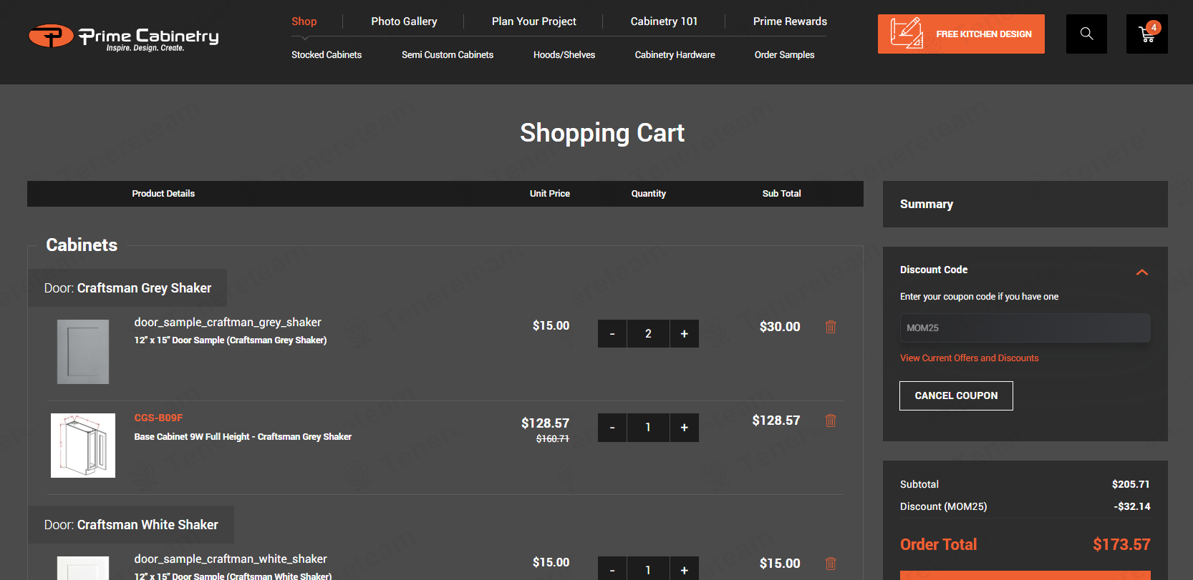The image size is (1193, 580).
Task: Delete the grey shaker door sample item
Action: pos(831,327)
